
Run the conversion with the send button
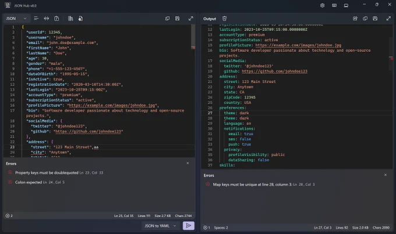tap(189, 226)
